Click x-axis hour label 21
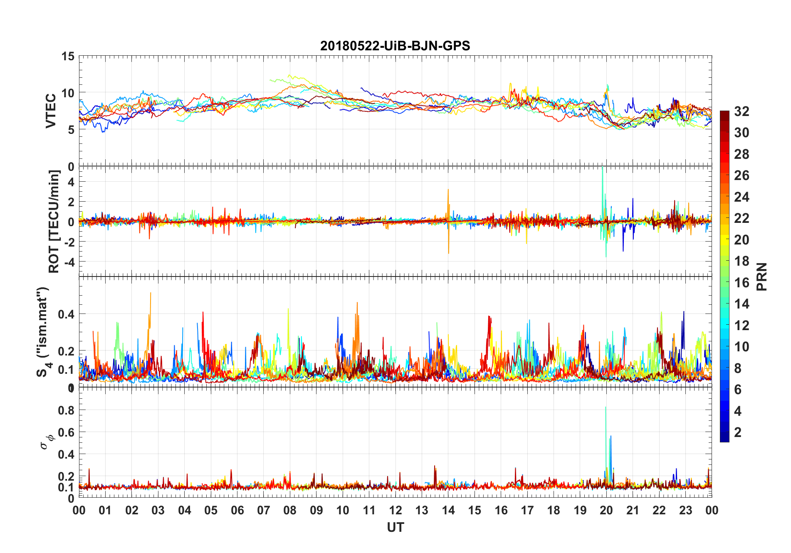Image resolution: width=791 pixels, height=553 pixels. pos(633,511)
